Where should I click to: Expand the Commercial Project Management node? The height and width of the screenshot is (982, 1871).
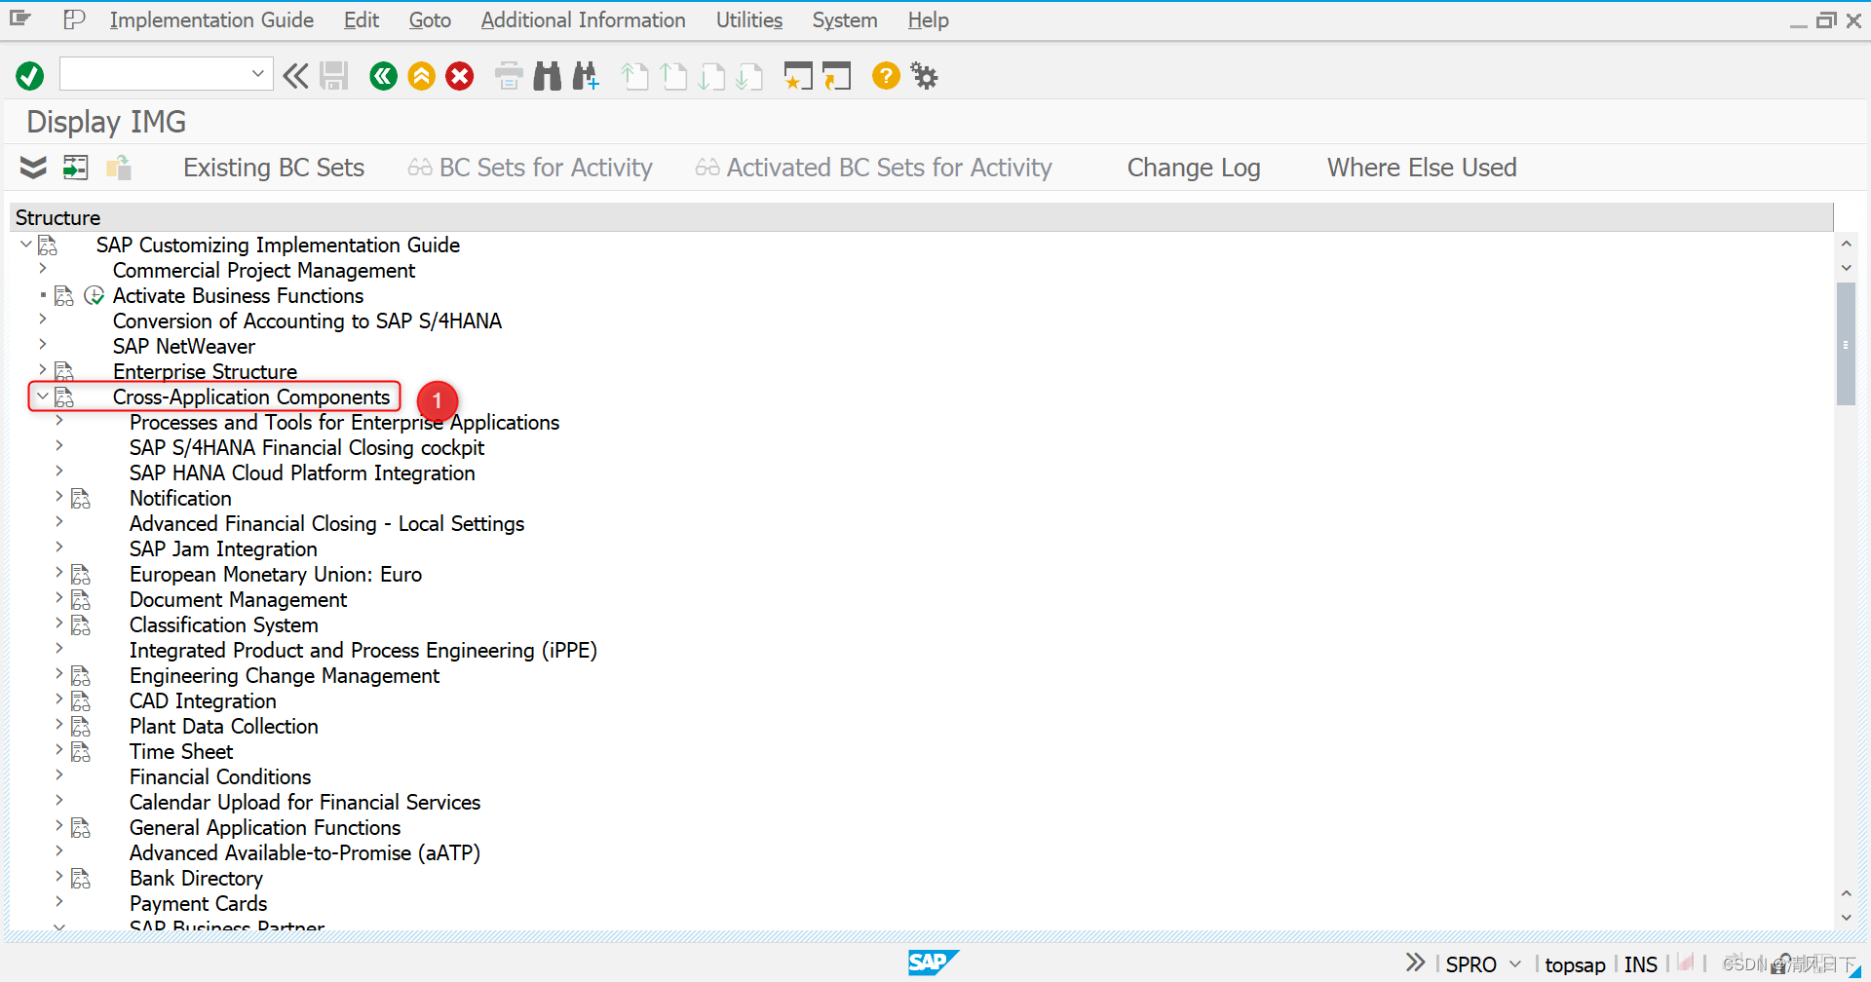click(x=42, y=269)
